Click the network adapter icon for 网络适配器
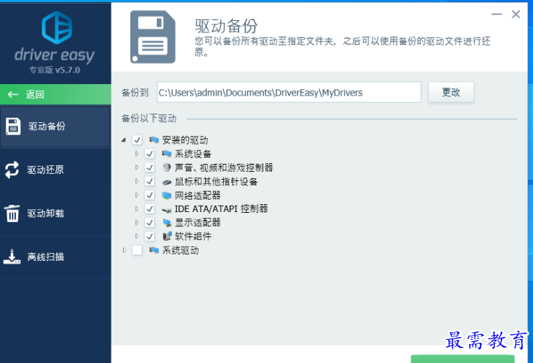The height and width of the screenshot is (363, 533). pyautogui.click(x=167, y=196)
